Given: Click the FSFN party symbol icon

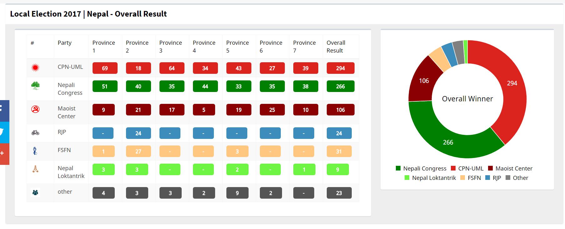Looking at the screenshot, I should tap(35, 151).
